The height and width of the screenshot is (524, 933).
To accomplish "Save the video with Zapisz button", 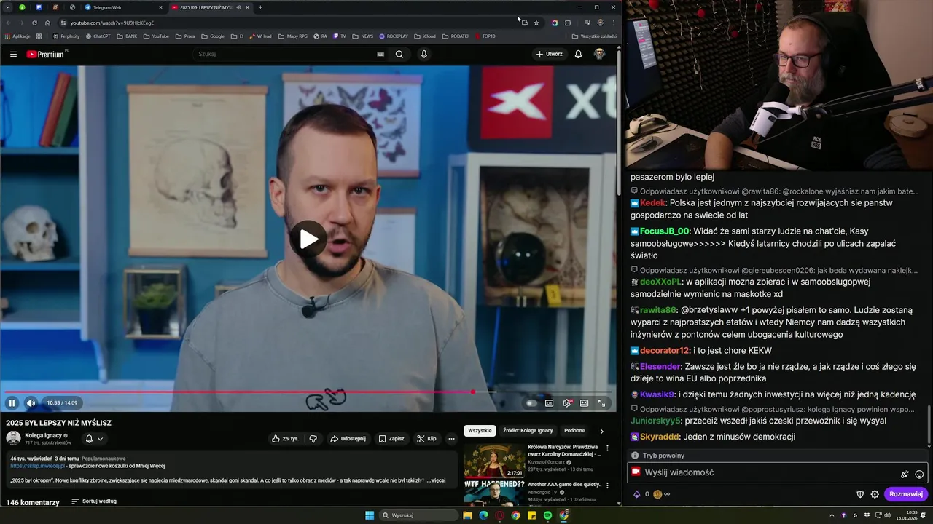I will (x=391, y=439).
